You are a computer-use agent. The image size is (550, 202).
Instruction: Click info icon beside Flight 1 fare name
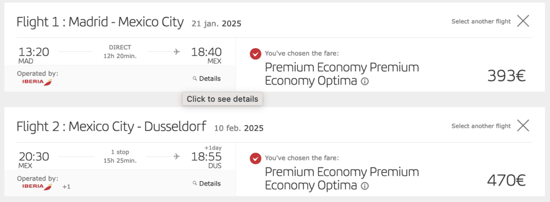[364, 81]
